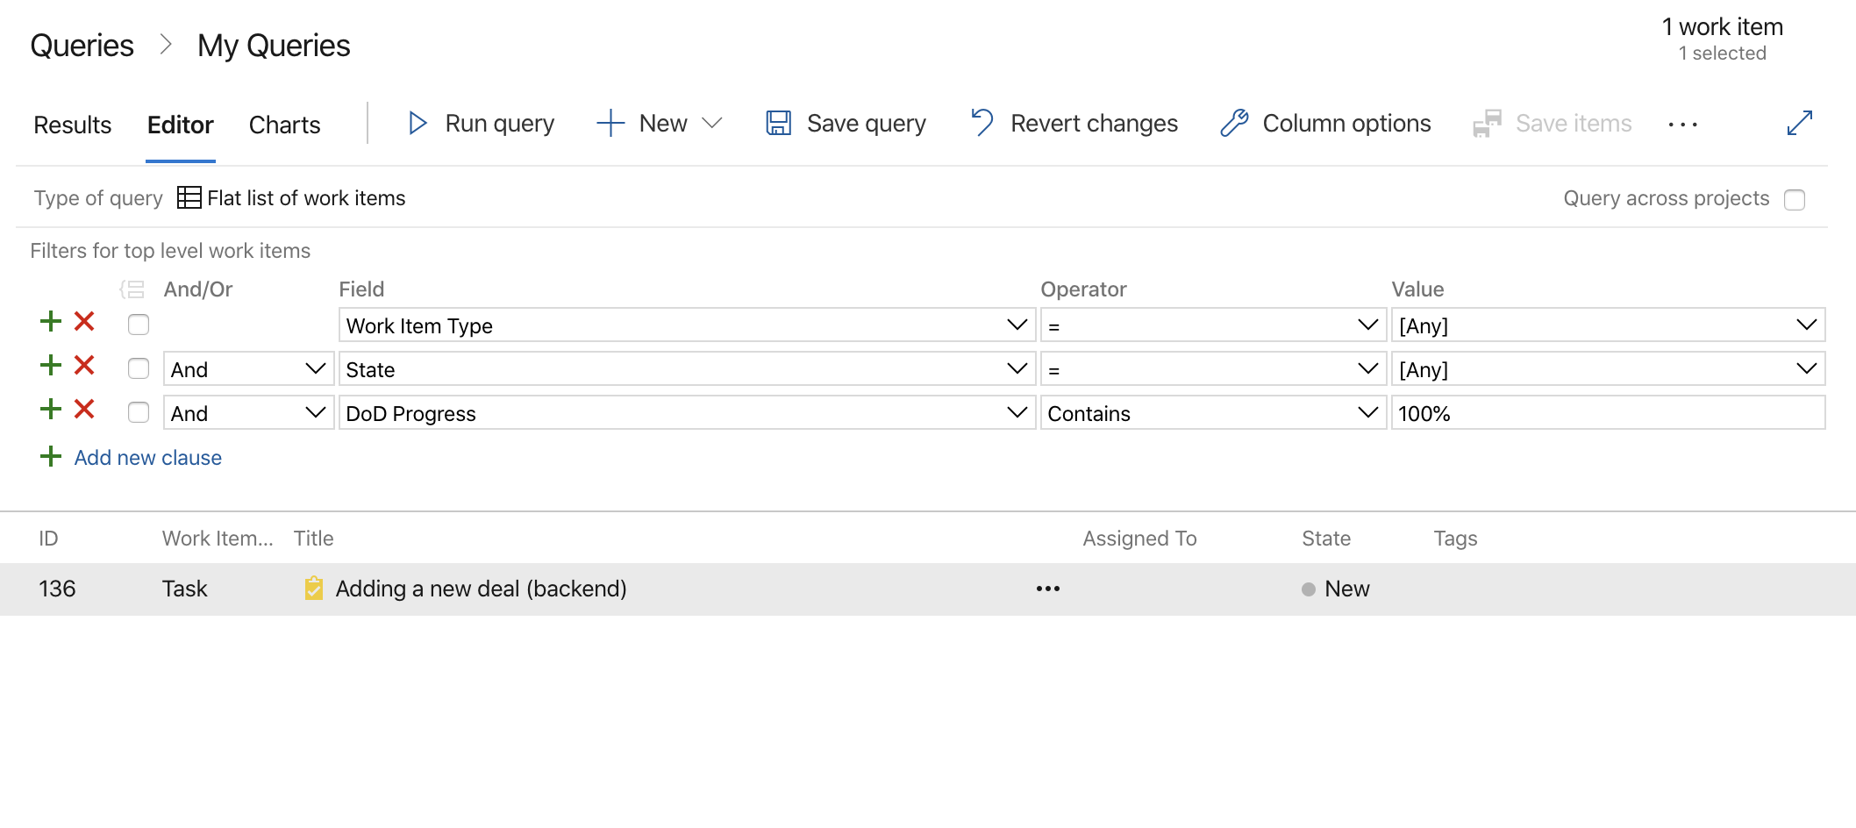This screenshot has width=1856, height=828.
Task: Open the State field dropdown
Action: pos(1017,368)
